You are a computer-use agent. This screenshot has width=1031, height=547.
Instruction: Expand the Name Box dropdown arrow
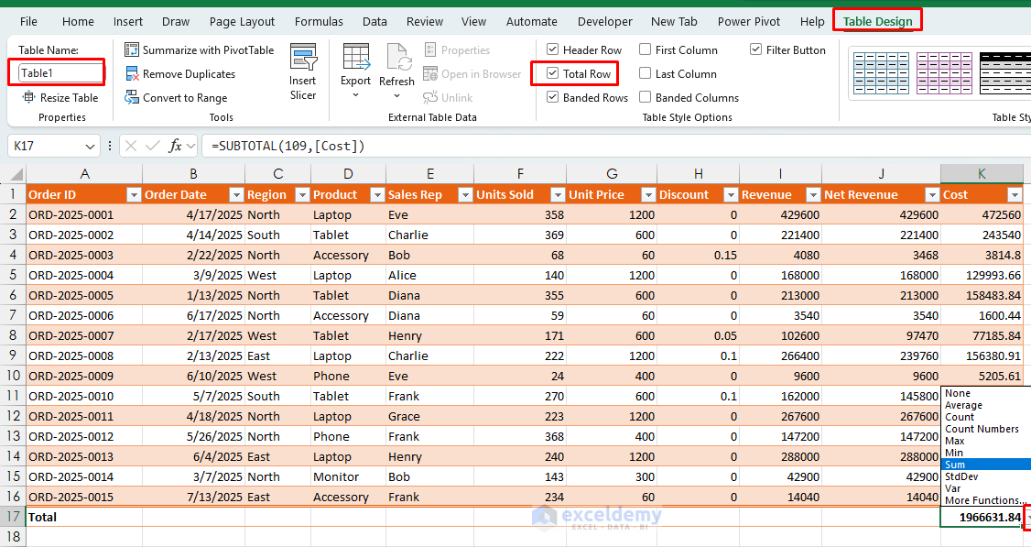pyautogui.click(x=90, y=146)
